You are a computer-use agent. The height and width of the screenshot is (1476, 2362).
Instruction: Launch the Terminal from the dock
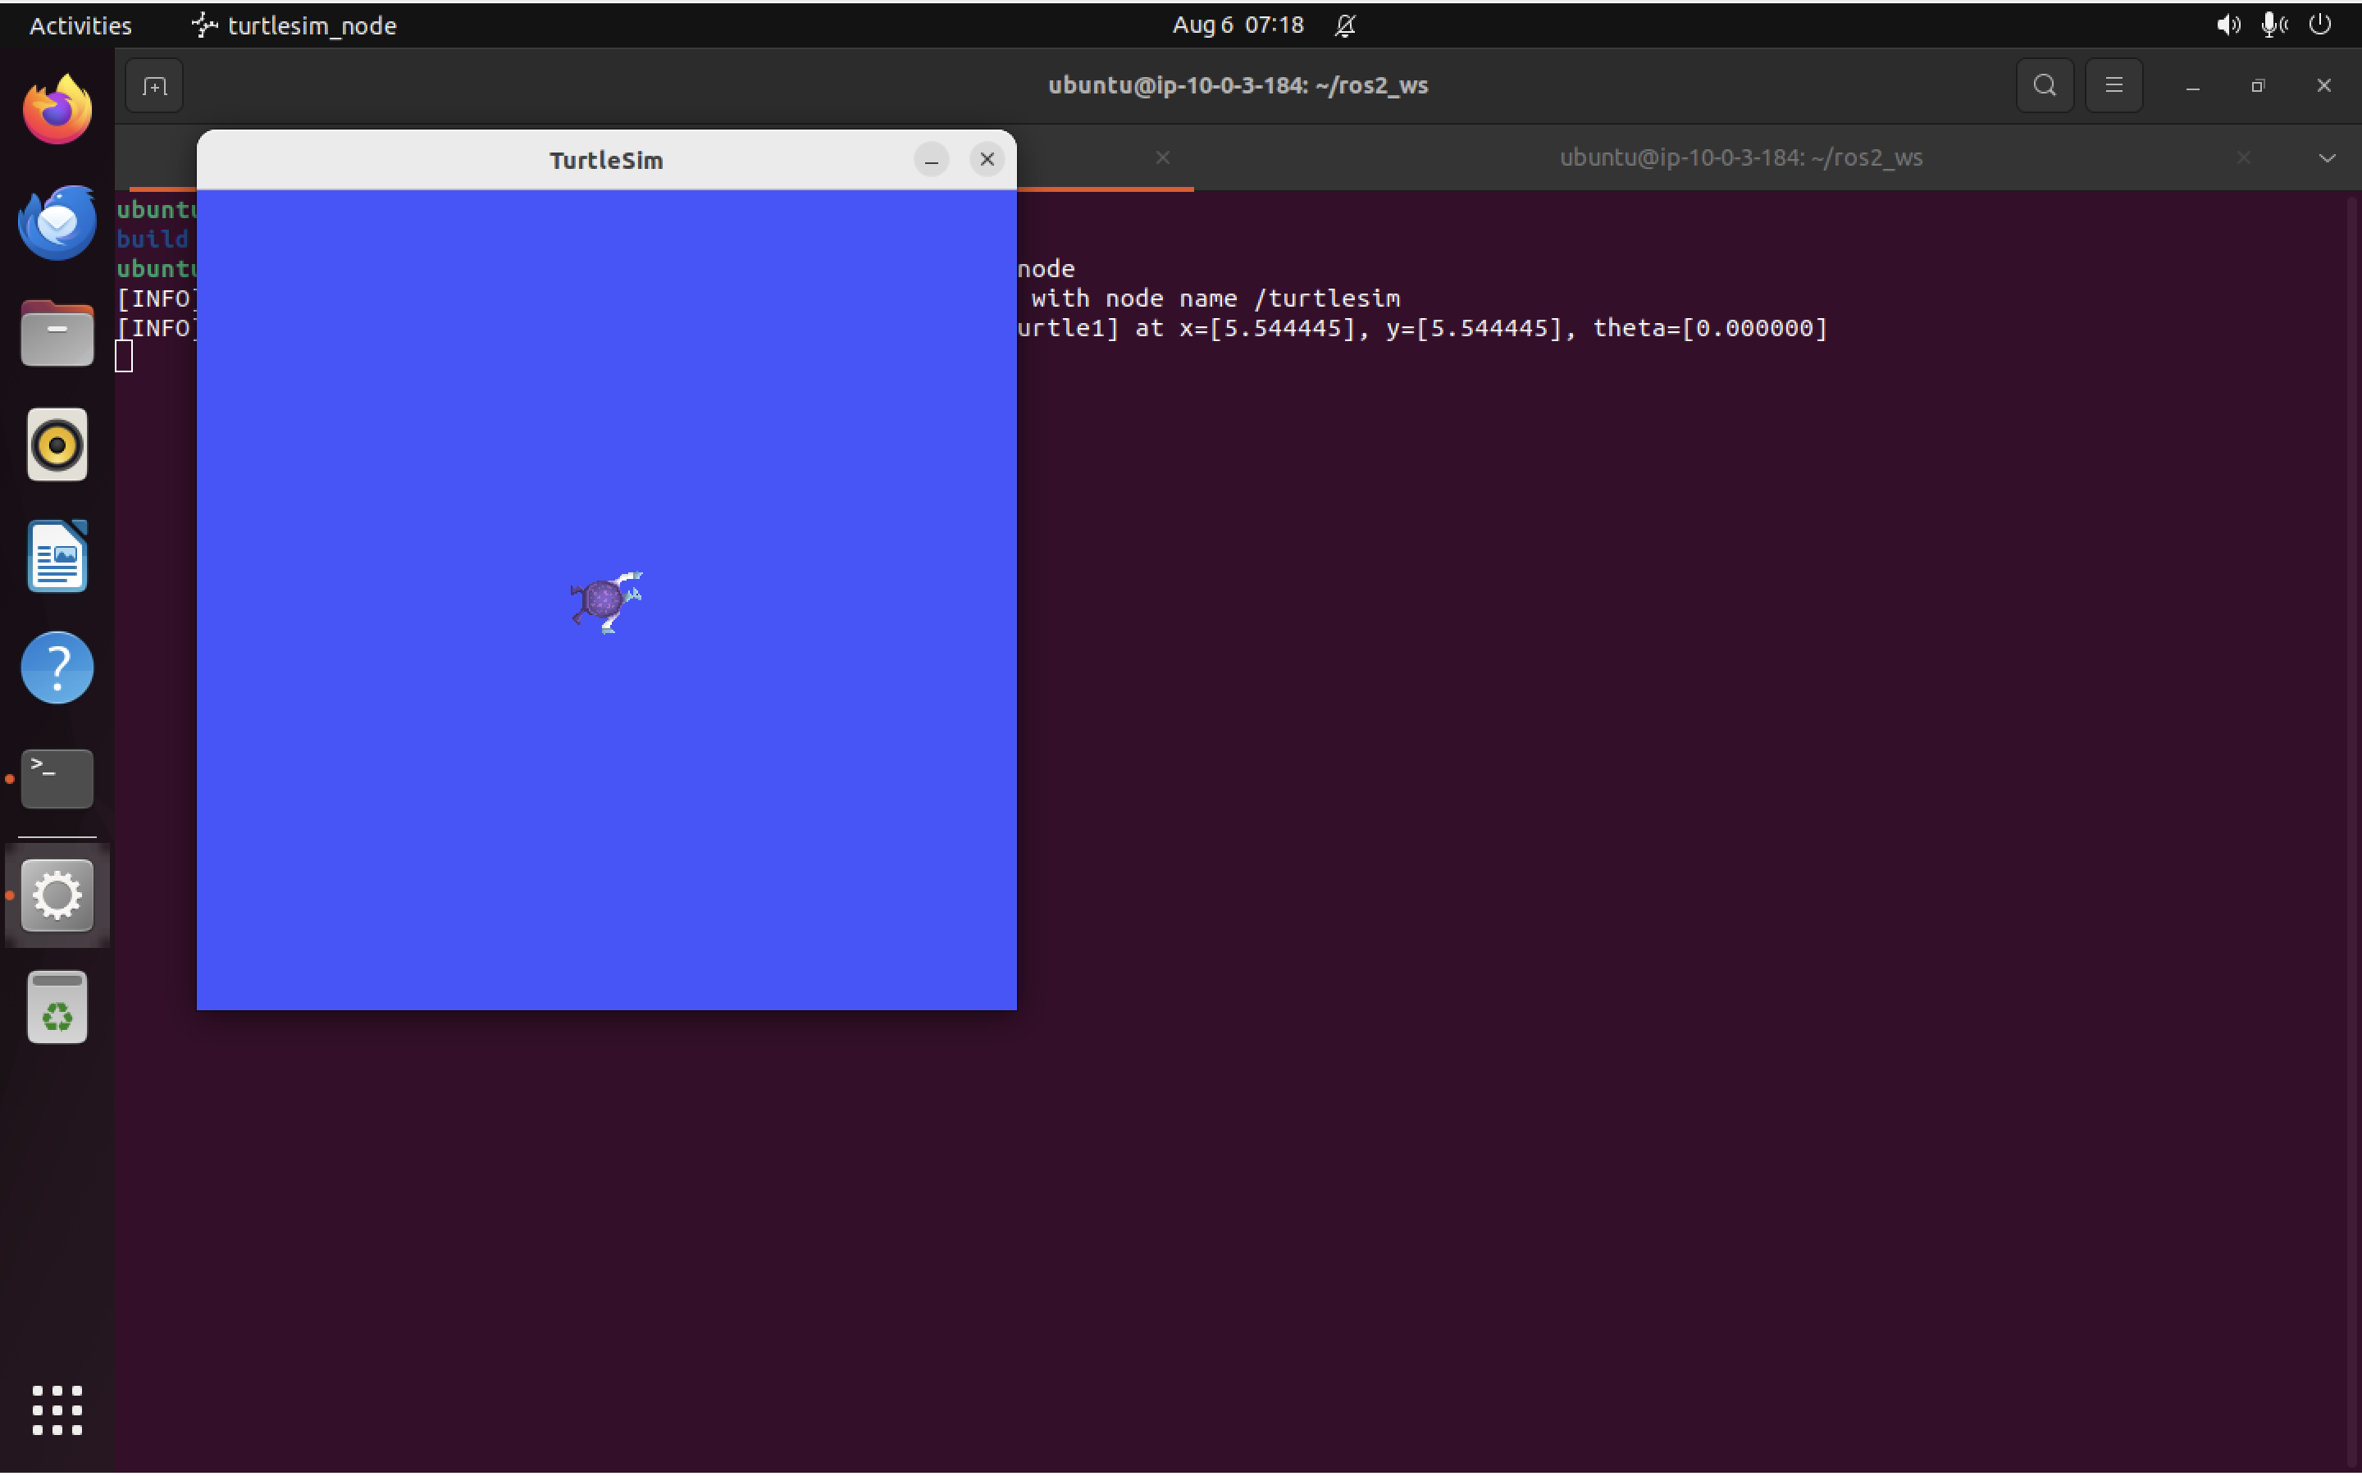[56, 778]
